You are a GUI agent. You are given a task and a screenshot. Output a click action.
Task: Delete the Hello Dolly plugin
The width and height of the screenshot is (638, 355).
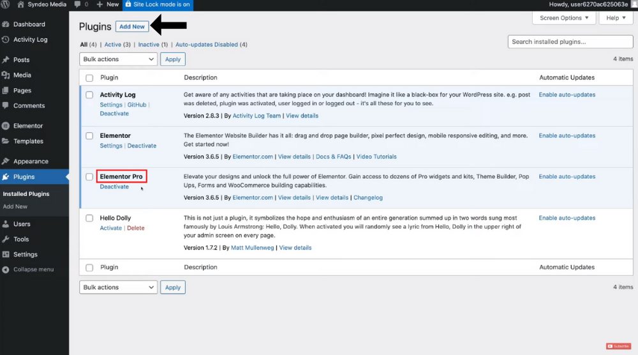(x=135, y=228)
